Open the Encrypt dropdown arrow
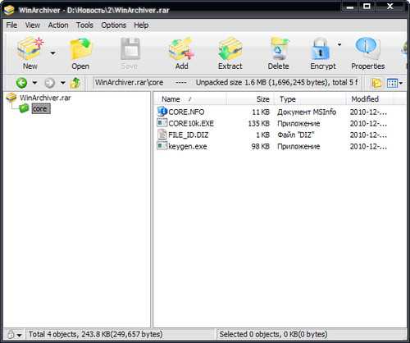Image resolution: width=410 pixels, height=343 pixels. point(339,44)
